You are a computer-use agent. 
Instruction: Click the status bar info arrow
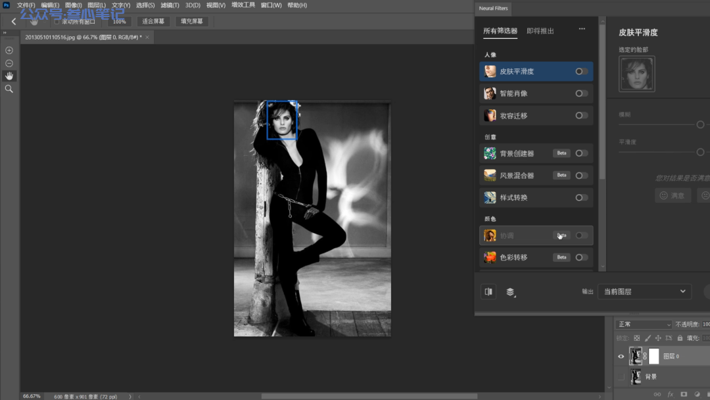point(130,396)
